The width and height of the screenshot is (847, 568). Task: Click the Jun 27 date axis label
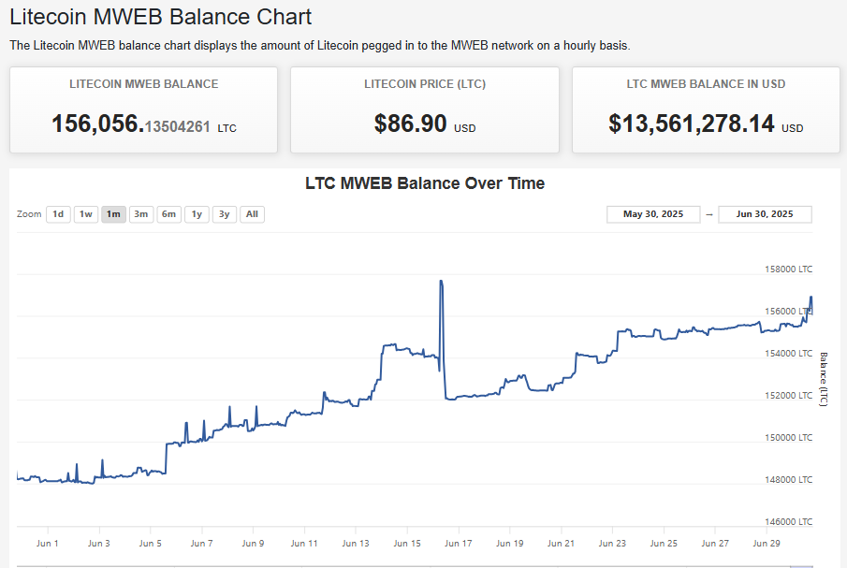[715, 544]
